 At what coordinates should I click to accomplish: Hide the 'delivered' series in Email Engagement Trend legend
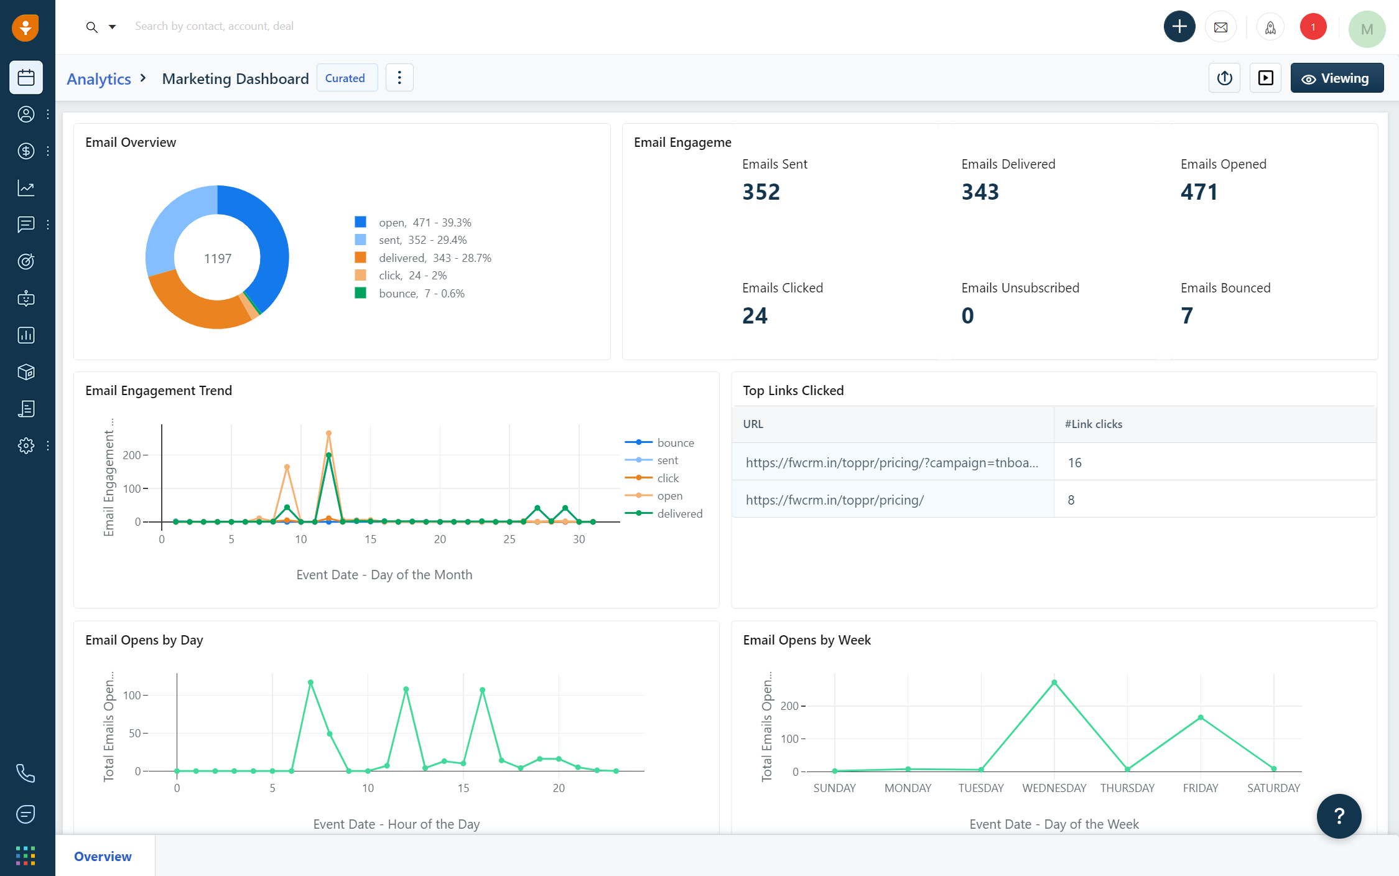coord(679,513)
